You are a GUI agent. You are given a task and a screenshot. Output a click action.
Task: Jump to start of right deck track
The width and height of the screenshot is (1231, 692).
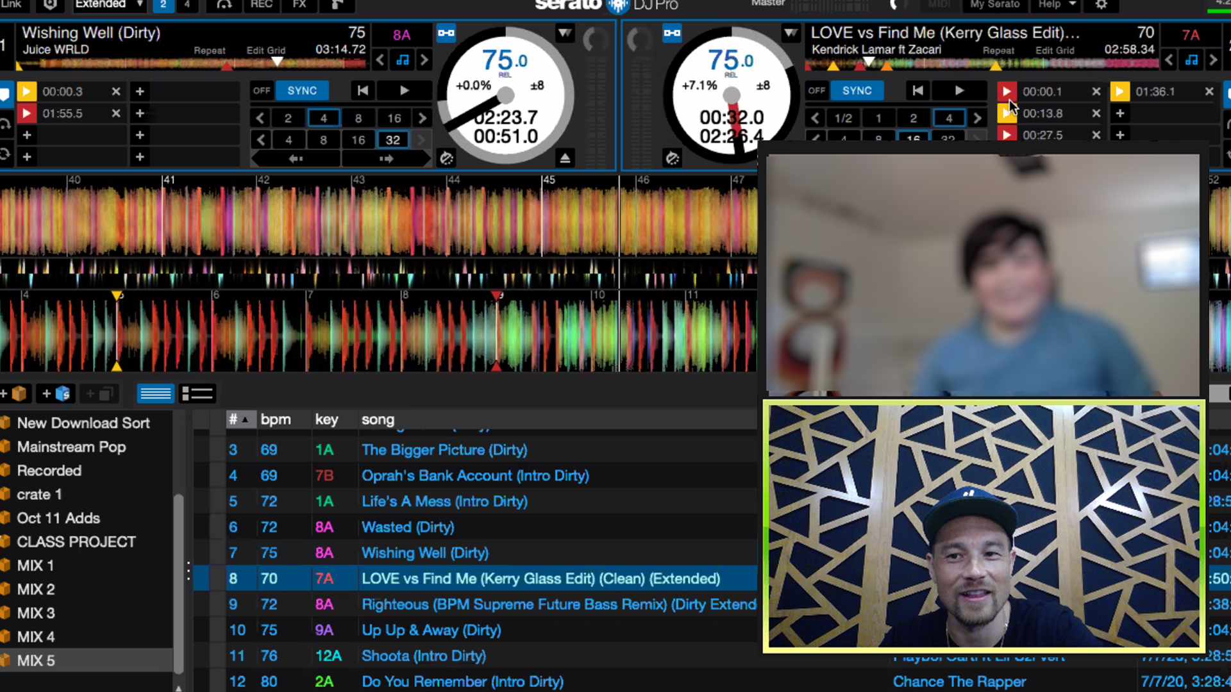917,91
